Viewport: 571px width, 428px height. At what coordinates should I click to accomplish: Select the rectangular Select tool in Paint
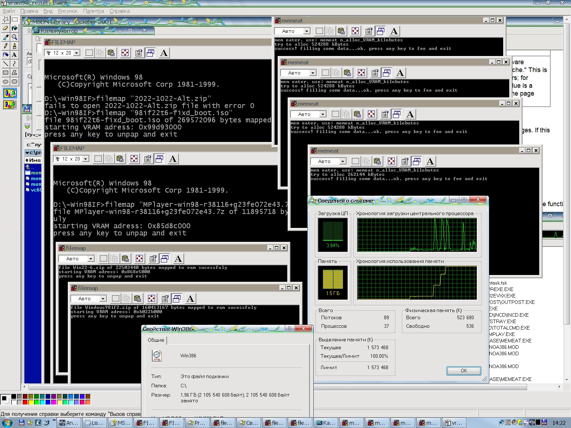click(15, 20)
